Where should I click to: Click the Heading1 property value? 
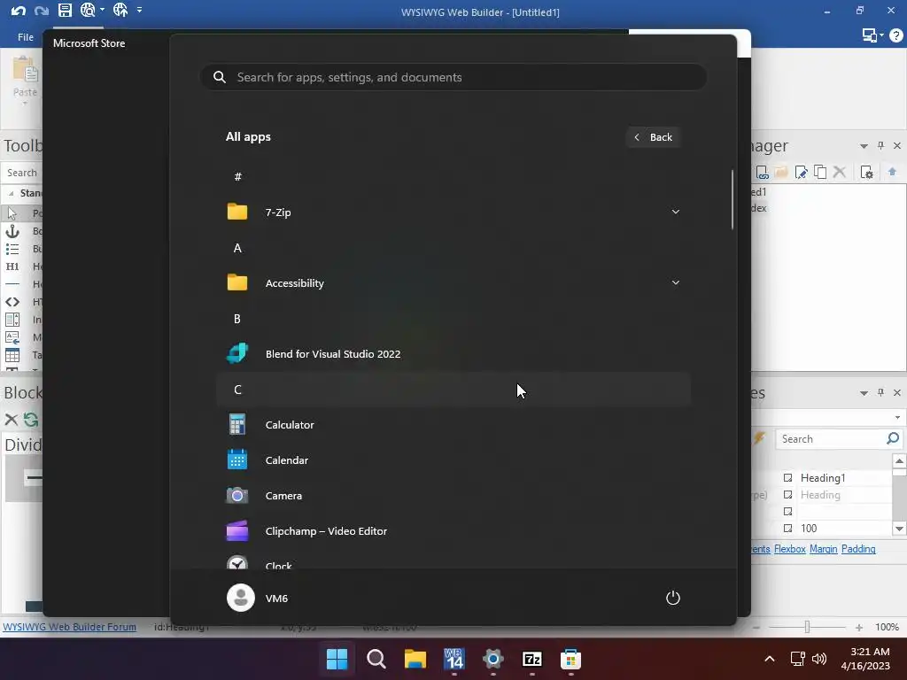[823, 477]
